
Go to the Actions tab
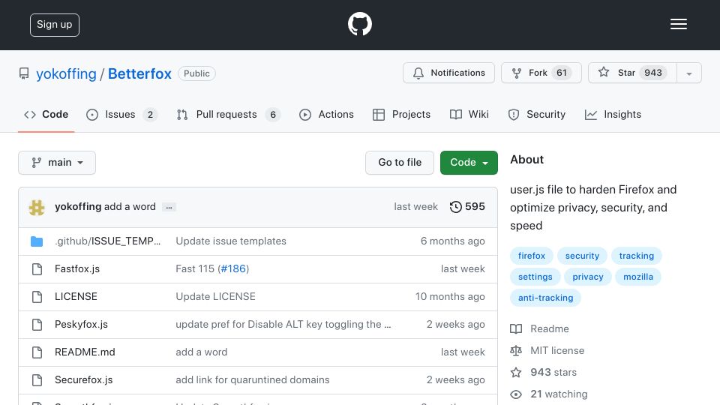tap(326, 114)
